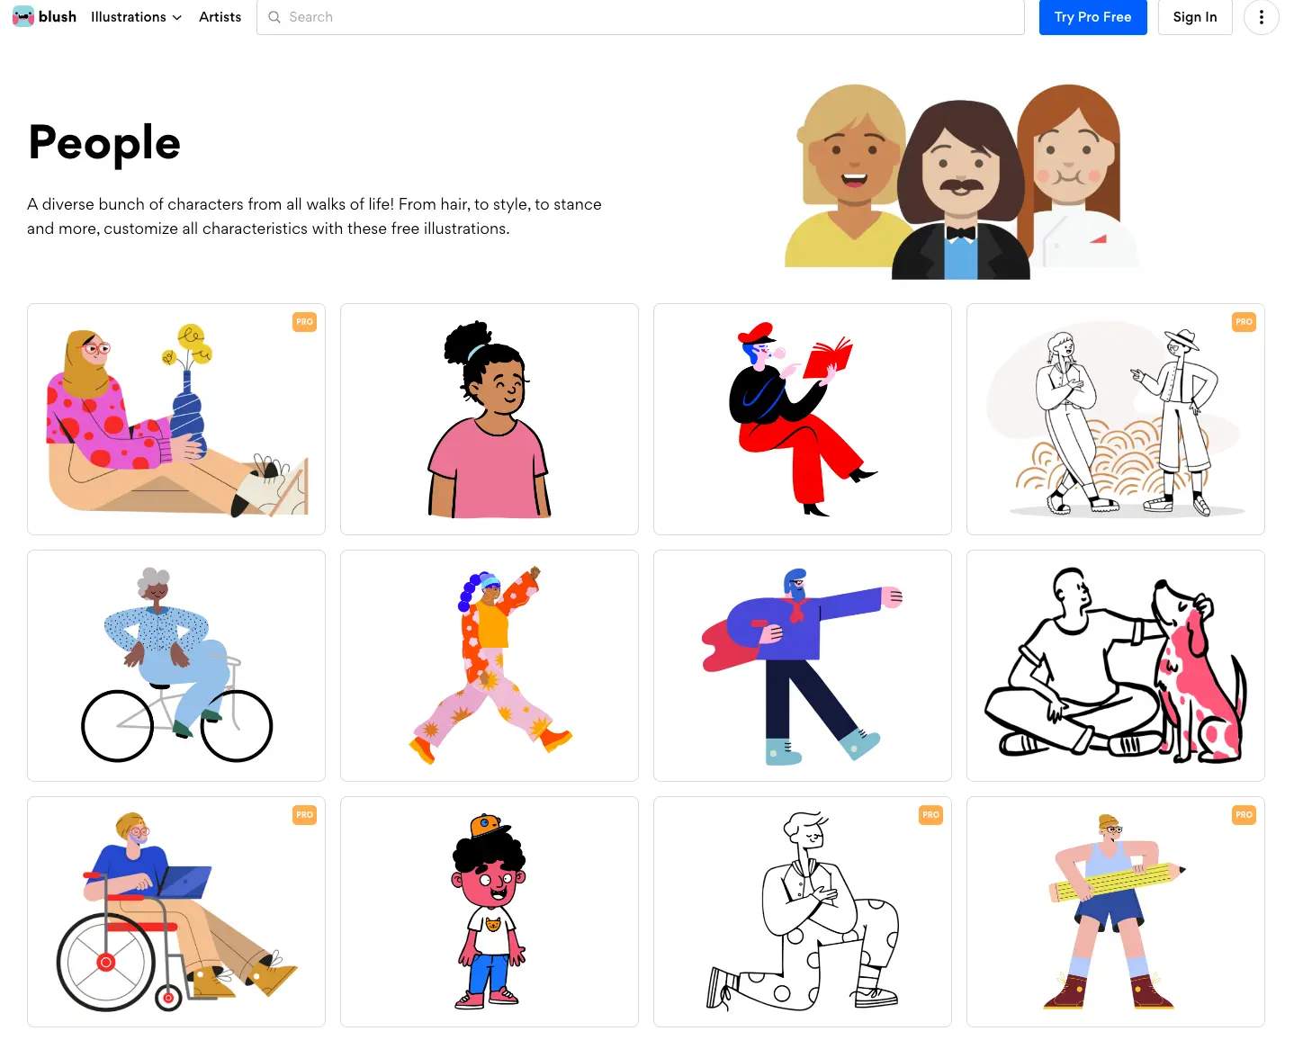
Task: Open the three-dot more options menu
Action: click(x=1261, y=17)
